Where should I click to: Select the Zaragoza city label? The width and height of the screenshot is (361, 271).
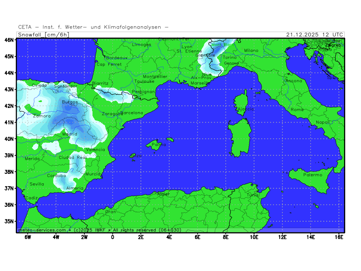tap(112, 114)
